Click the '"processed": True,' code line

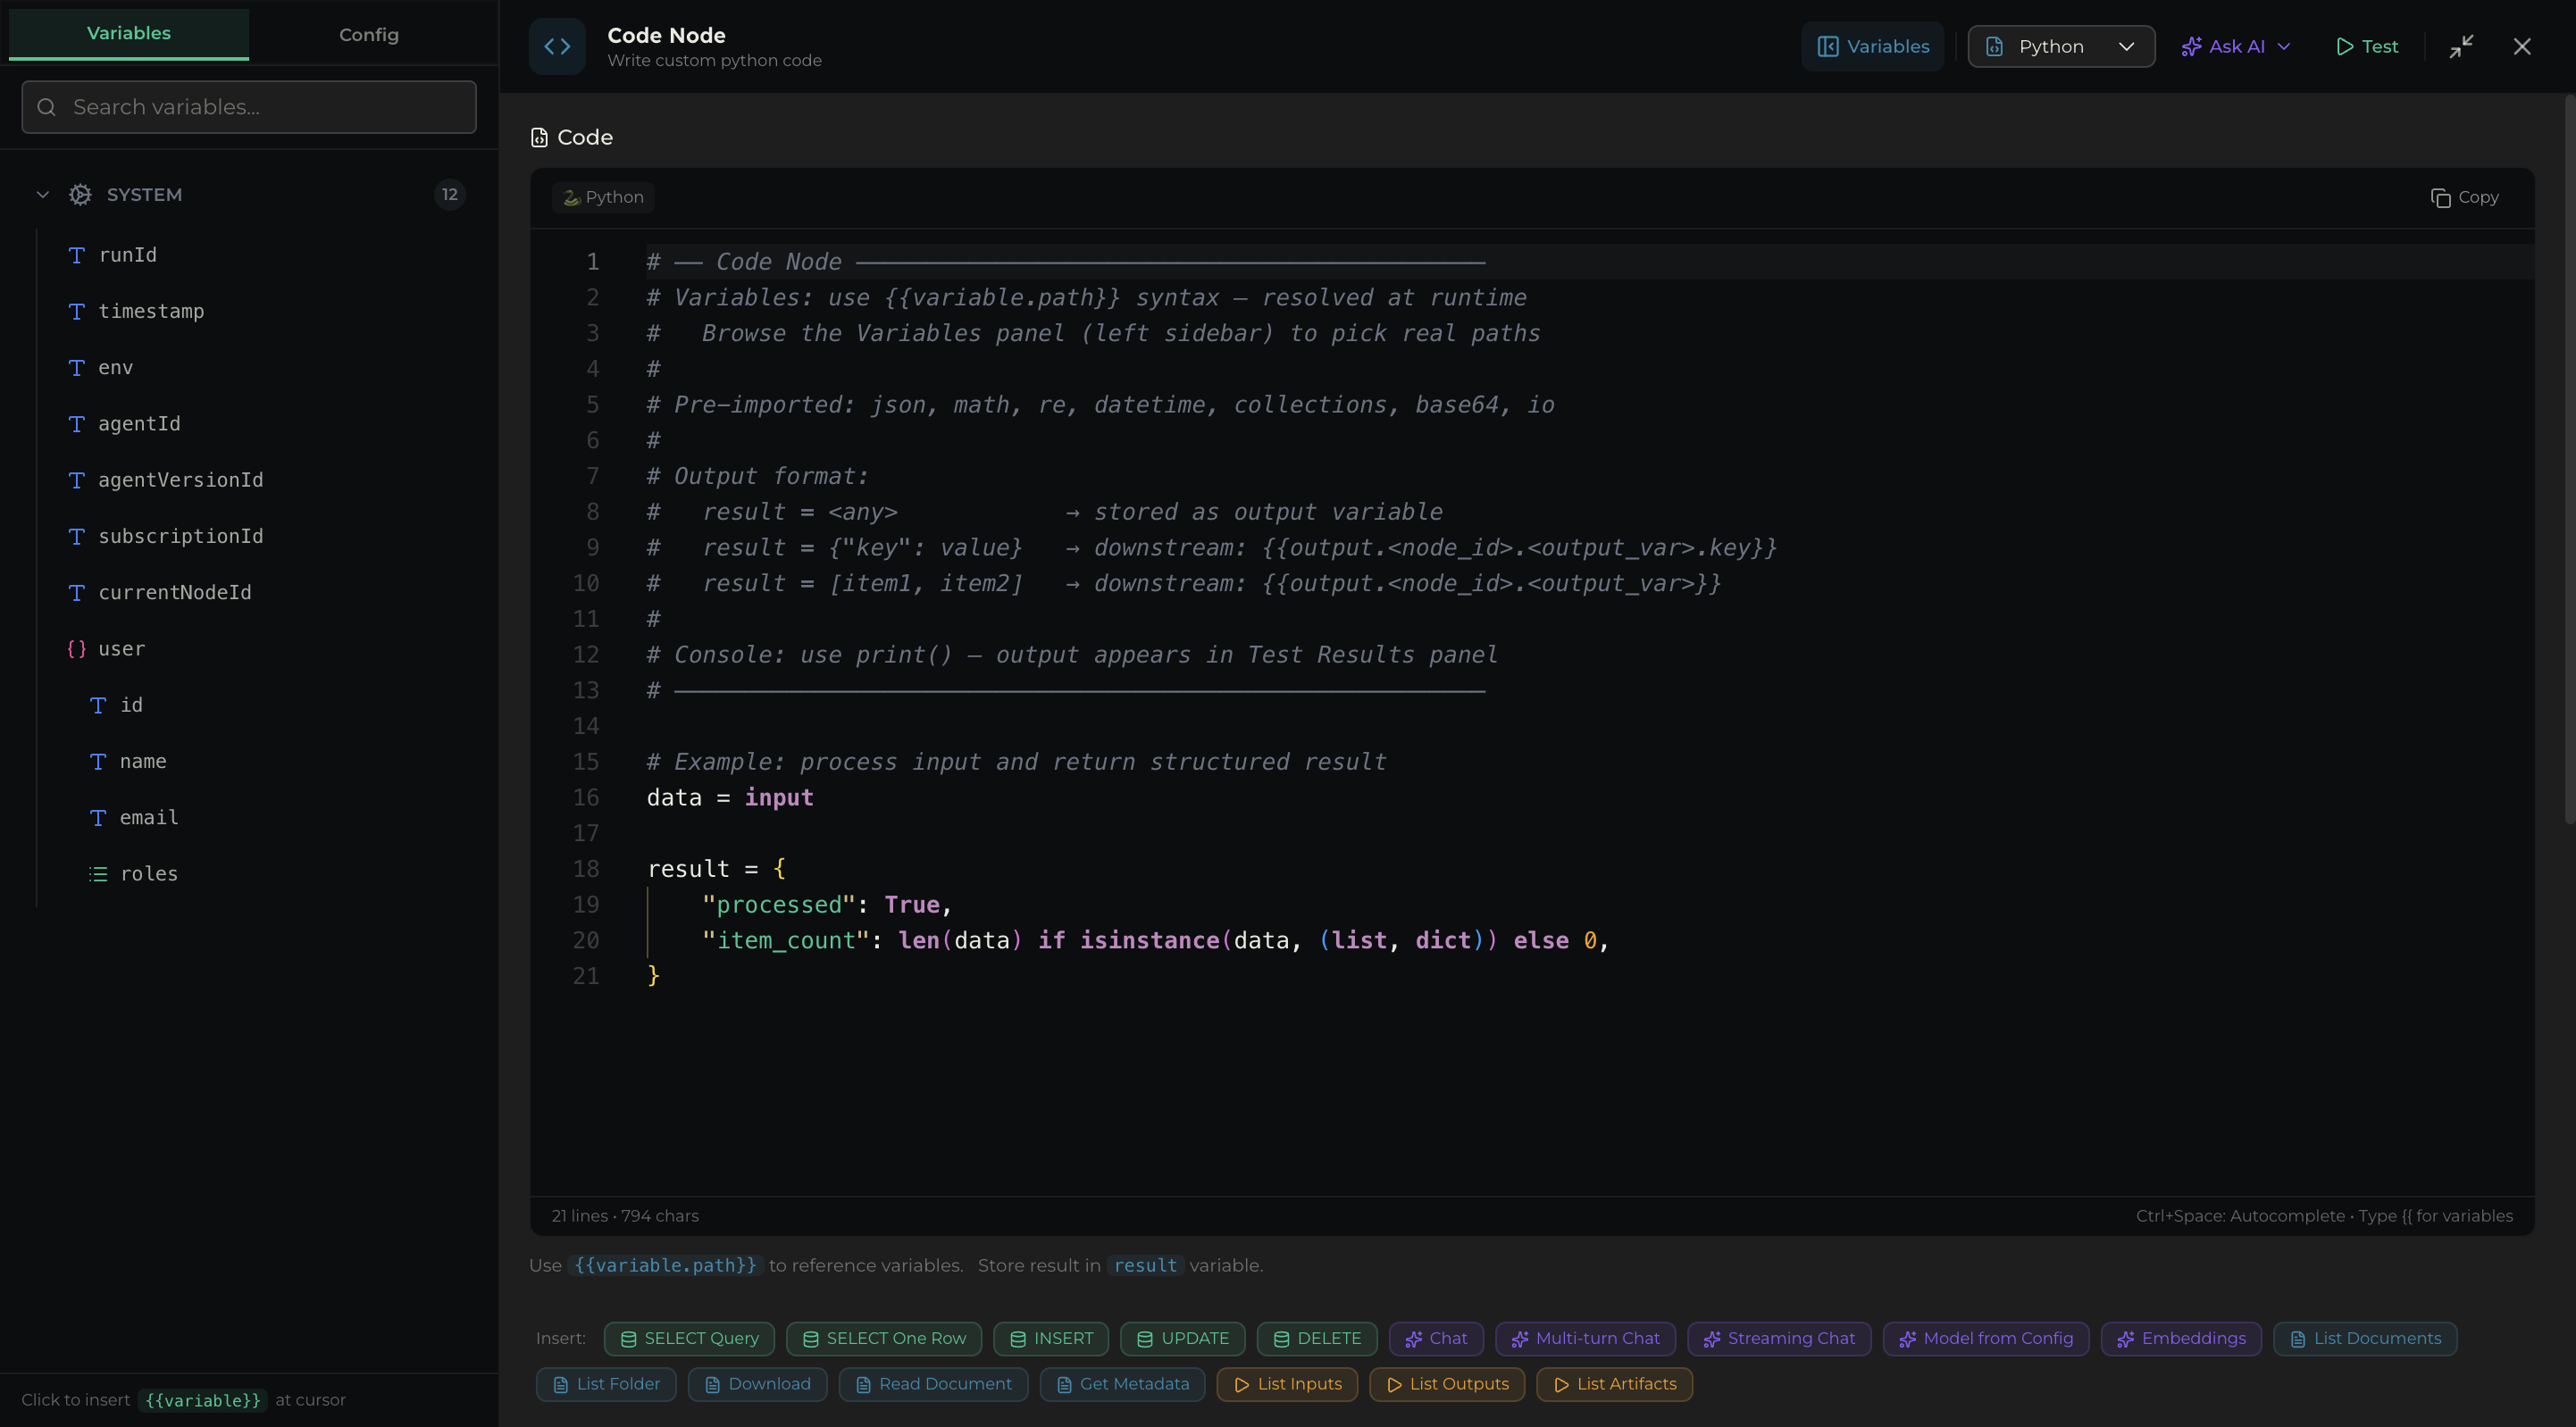tap(827, 905)
